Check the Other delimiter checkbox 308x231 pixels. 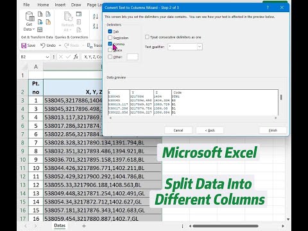[110, 57]
